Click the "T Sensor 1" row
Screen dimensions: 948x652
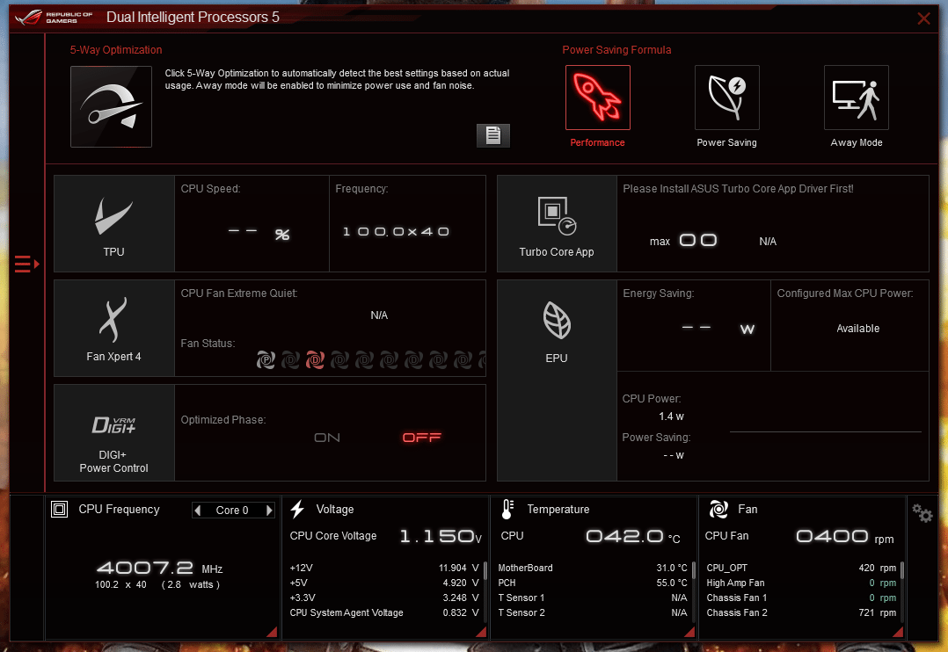point(593,598)
